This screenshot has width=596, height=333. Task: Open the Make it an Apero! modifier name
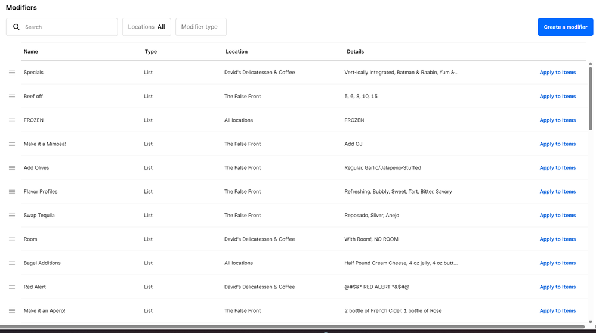coord(45,310)
